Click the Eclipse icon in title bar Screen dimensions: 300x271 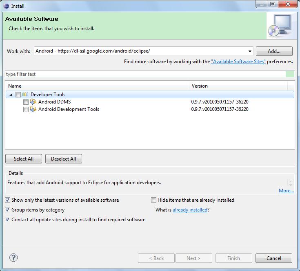pyautogui.click(x=6, y=6)
